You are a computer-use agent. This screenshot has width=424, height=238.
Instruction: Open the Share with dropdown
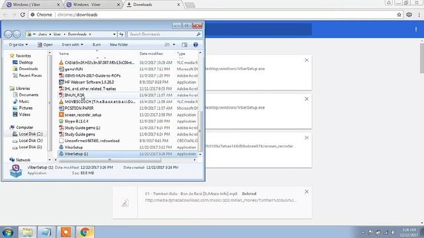72,44
